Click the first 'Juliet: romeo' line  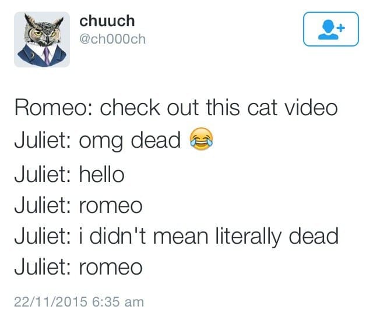[79, 206]
